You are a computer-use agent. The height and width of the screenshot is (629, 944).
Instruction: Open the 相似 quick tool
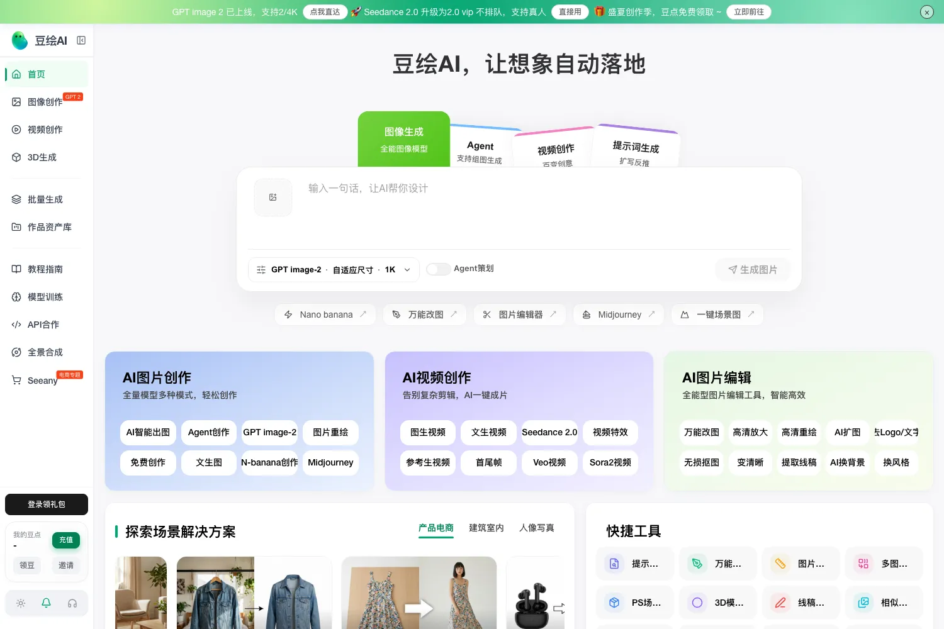(884, 603)
